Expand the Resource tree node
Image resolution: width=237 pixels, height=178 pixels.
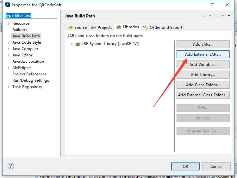point(9,23)
